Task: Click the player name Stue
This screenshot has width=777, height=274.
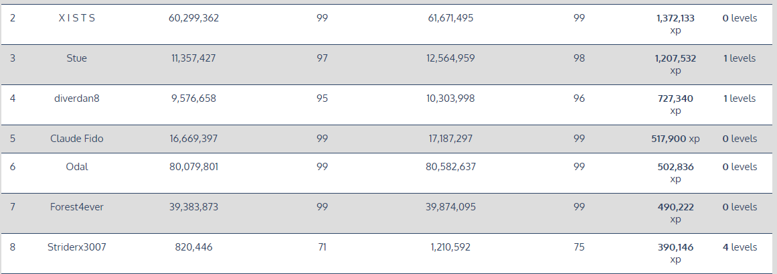Action: click(x=77, y=58)
